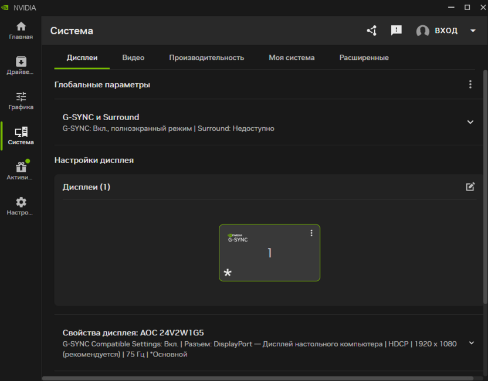488x381 pixels.
Task: Select the Система sidebar item
Action: point(21,136)
